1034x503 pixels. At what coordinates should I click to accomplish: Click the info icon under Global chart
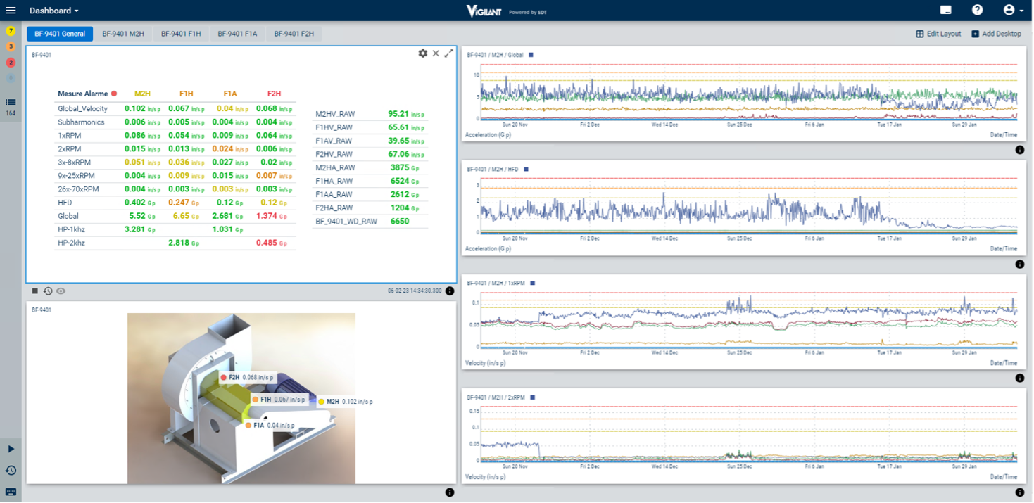pos(1019,150)
